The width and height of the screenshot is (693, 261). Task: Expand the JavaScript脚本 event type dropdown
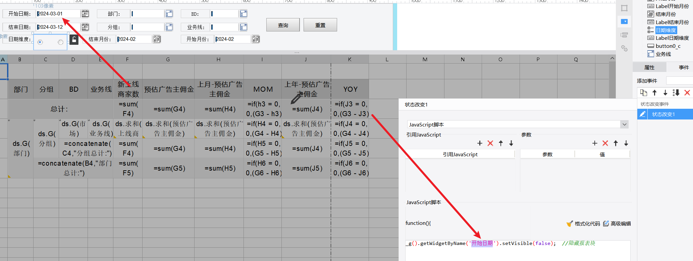624,124
